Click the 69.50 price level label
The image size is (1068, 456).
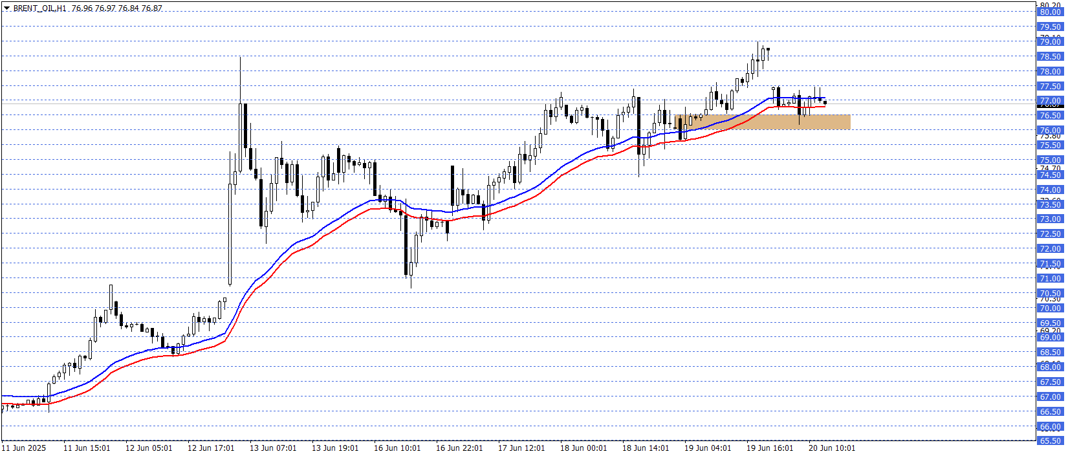1050,323
